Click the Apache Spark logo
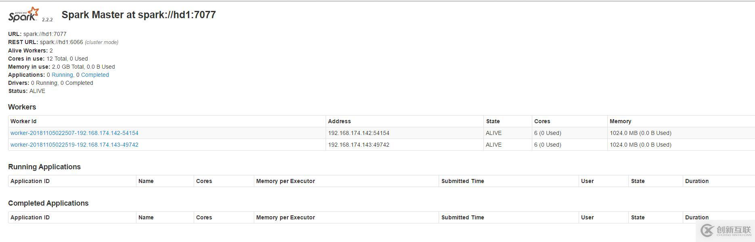The height and width of the screenshot is (242, 755). pos(24,15)
